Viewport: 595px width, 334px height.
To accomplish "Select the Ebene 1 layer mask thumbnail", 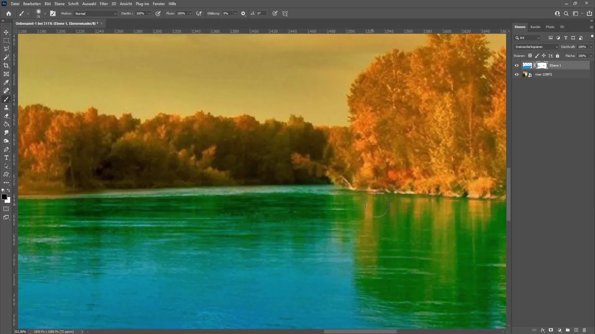I will 542,65.
